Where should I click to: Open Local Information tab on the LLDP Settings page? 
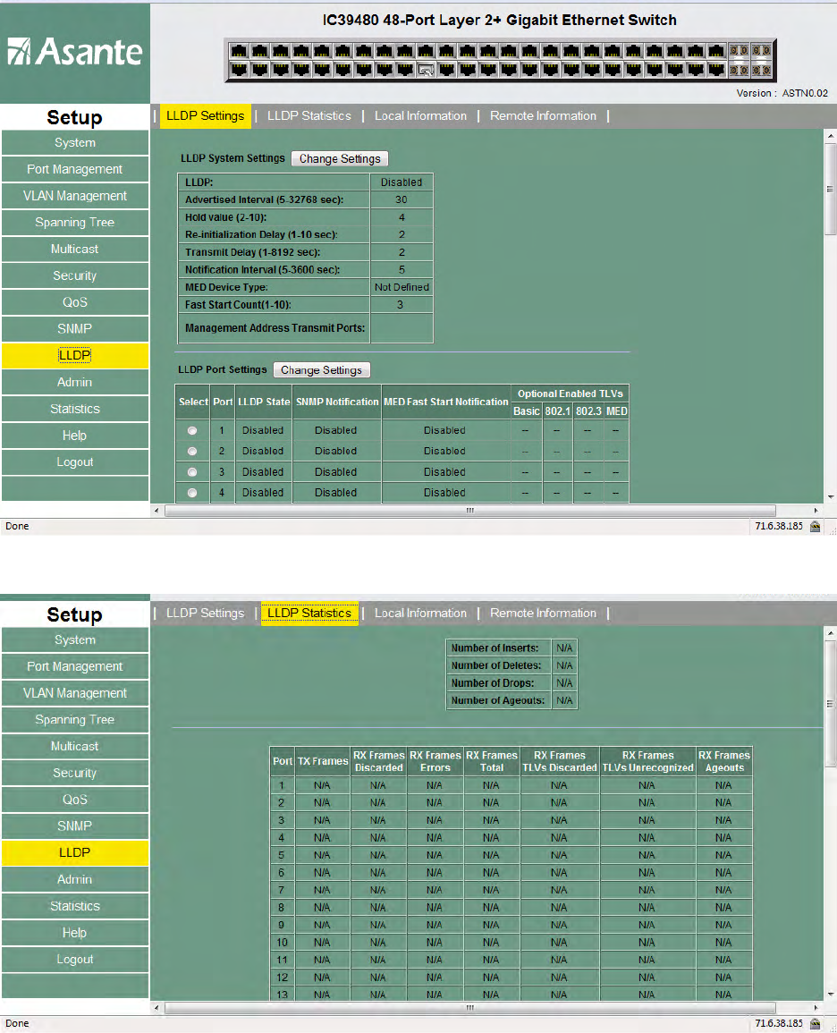pyautogui.click(x=421, y=116)
